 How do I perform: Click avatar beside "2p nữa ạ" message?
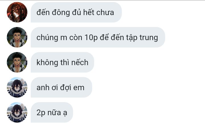click(17, 112)
